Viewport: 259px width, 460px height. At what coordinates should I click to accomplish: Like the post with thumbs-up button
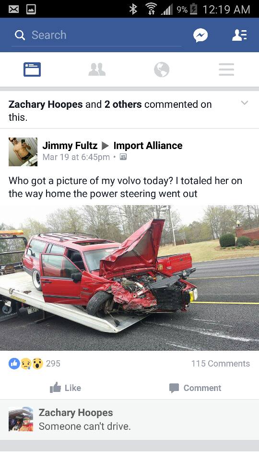tap(65, 388)
